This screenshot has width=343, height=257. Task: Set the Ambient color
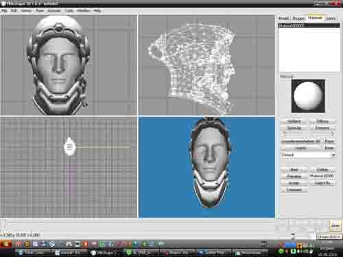(294, 121)
